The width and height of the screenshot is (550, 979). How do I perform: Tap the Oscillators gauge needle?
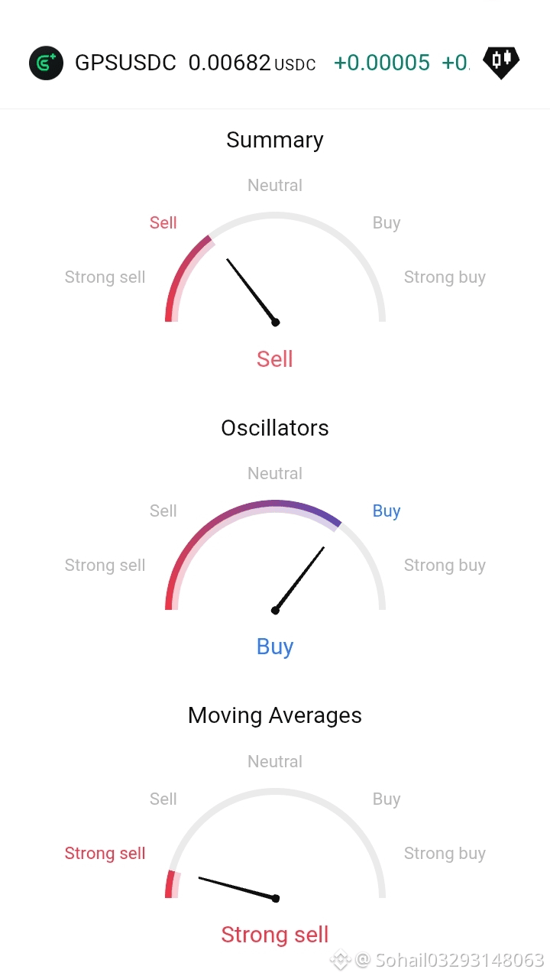(299, 580)
